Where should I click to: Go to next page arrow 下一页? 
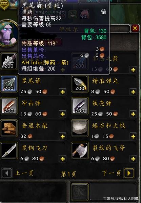coord(129,173)
